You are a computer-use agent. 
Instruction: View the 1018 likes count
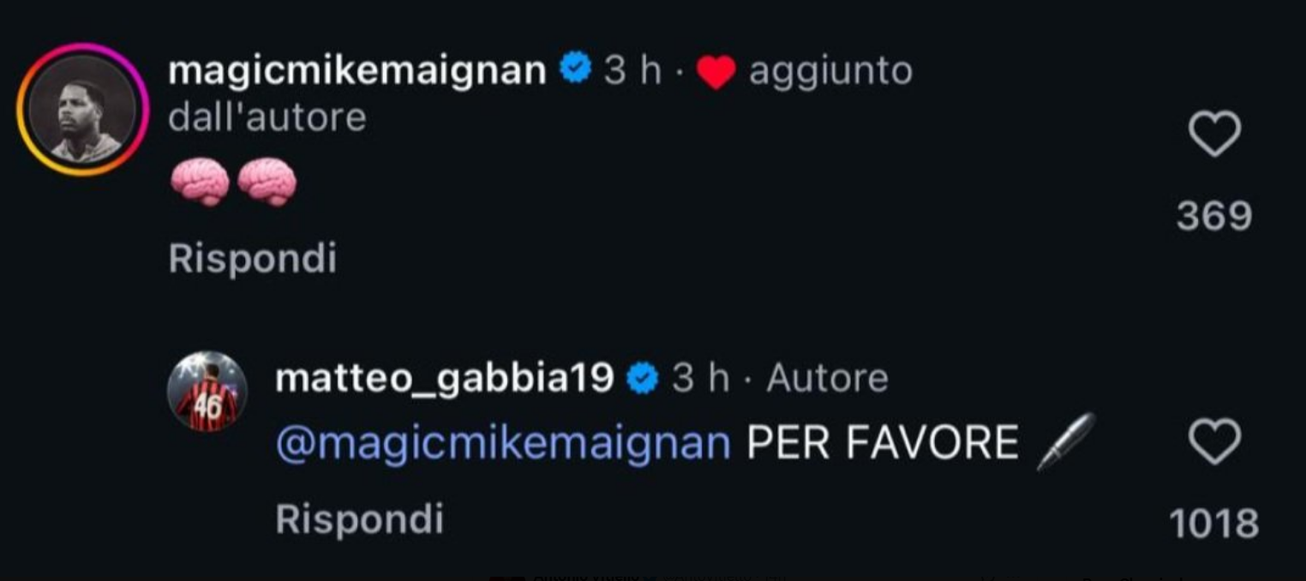[1213, 524]
